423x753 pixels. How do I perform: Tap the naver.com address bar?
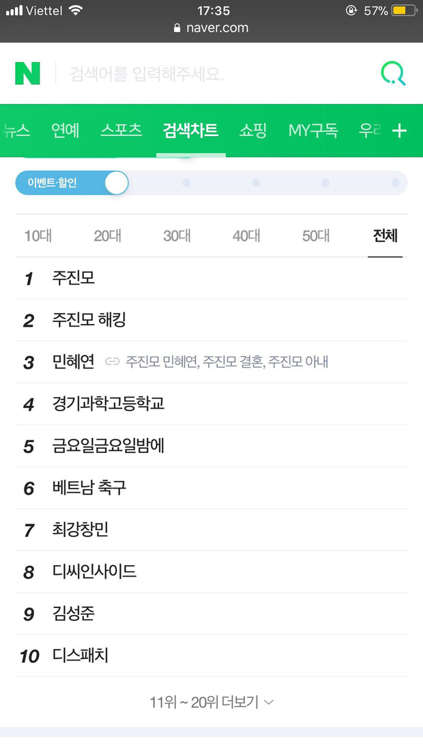click(x=211, y=29)
